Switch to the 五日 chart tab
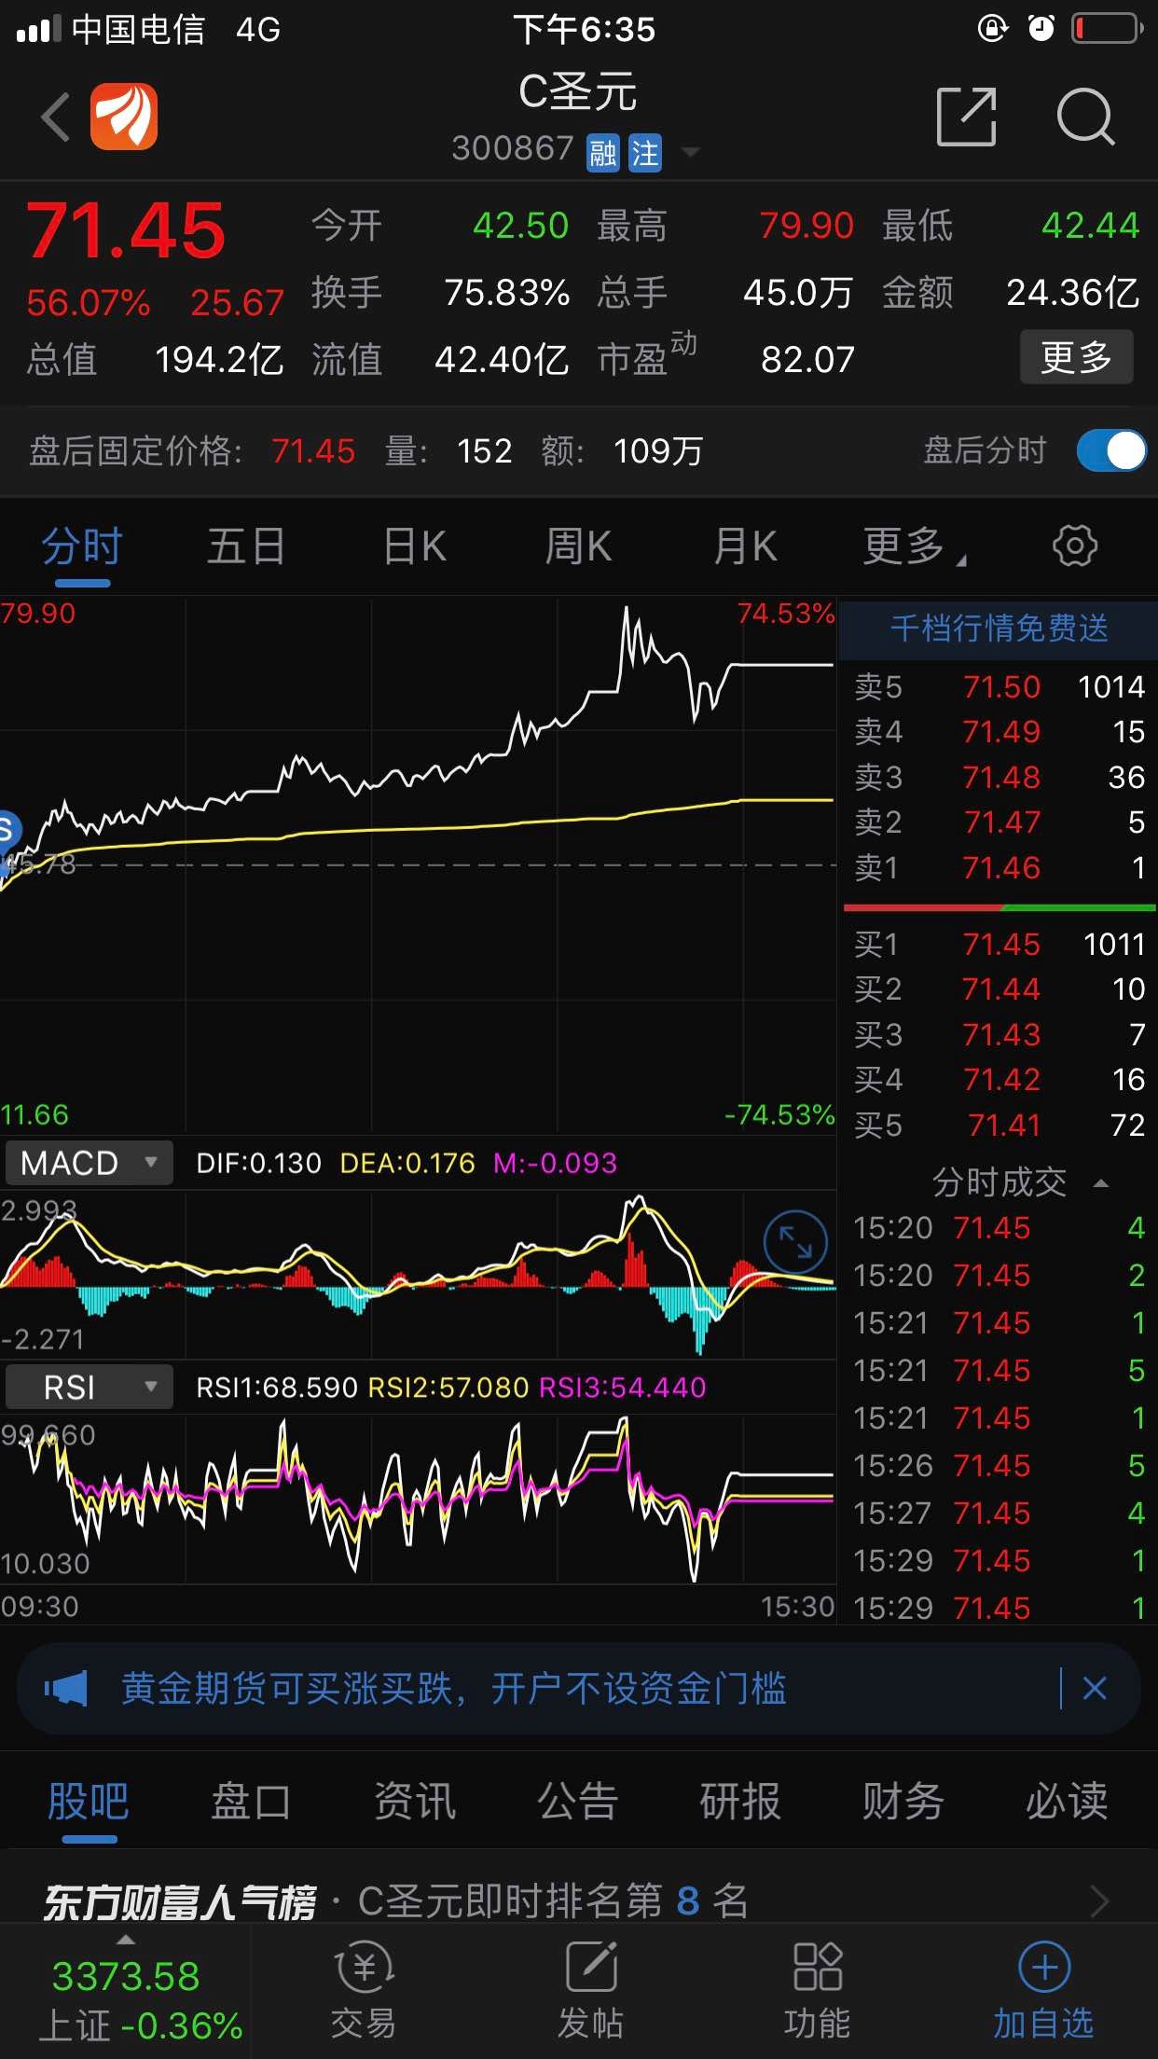 (246, 546)
